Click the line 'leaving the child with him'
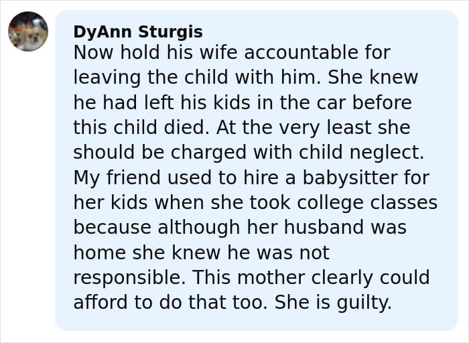The height and width of the screenshot is (343, 469). point(198,77)
